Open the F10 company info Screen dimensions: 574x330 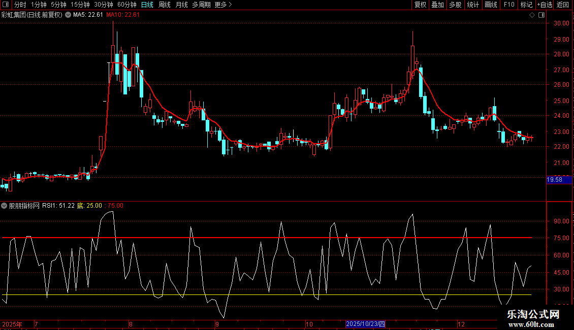509,5
